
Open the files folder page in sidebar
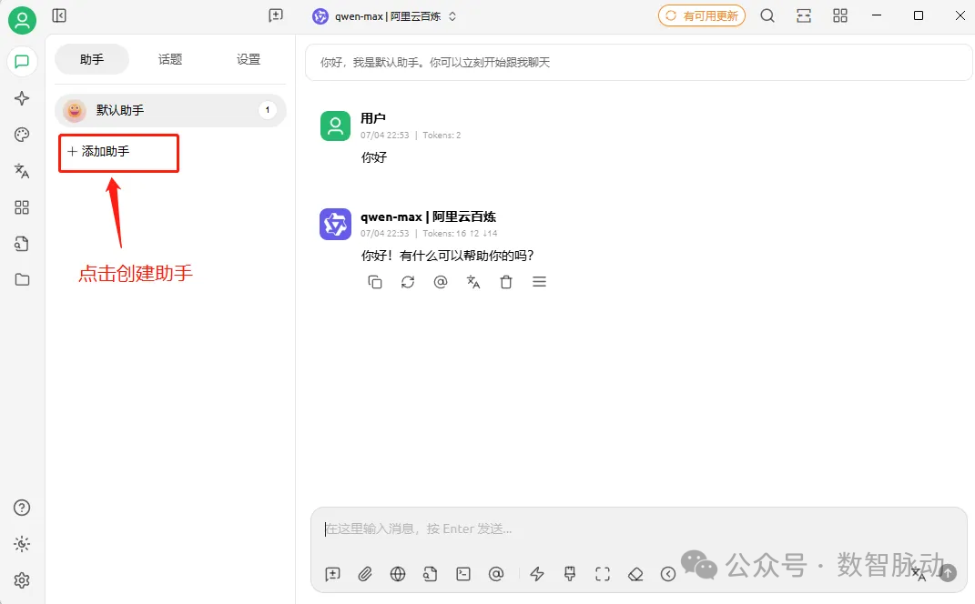pyautogui.click(x=22, y=279)
